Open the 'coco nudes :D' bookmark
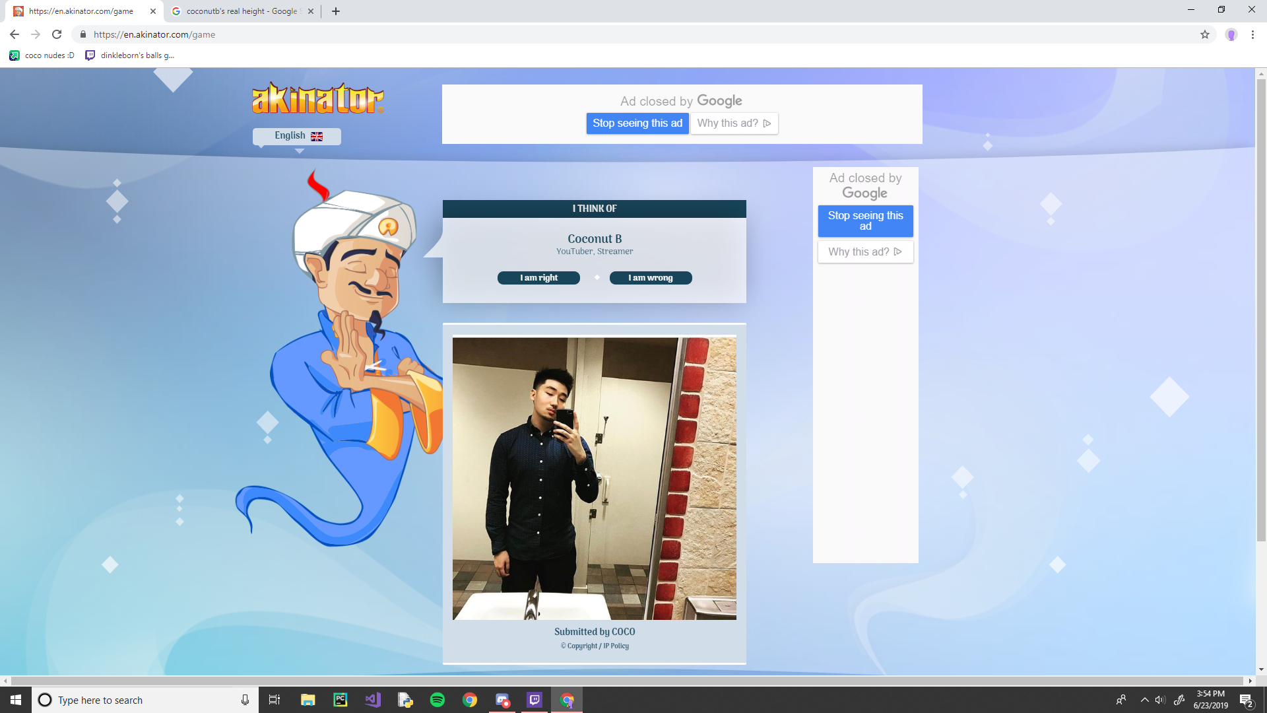The image size is (1267, 713). point(43,55)
